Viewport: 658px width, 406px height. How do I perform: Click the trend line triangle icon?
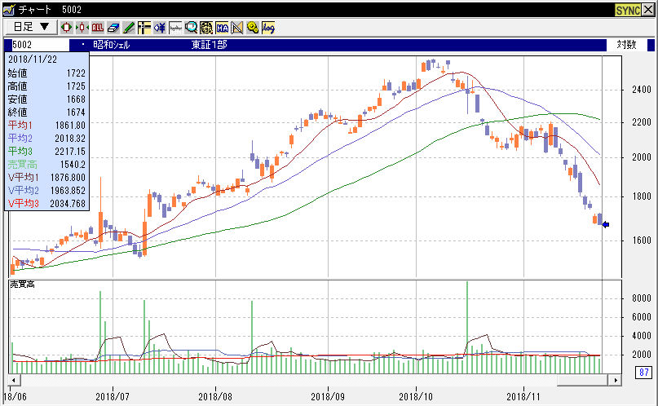pos(237,27)
